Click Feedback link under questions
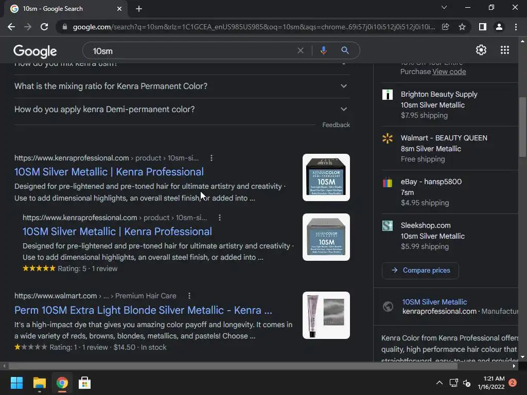The image size is (527, 395). click(336, 125)
